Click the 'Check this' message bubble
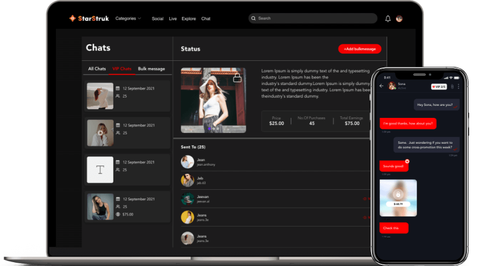Image resolution: width=485 pixels, height=266 pixels. [393, 228]
